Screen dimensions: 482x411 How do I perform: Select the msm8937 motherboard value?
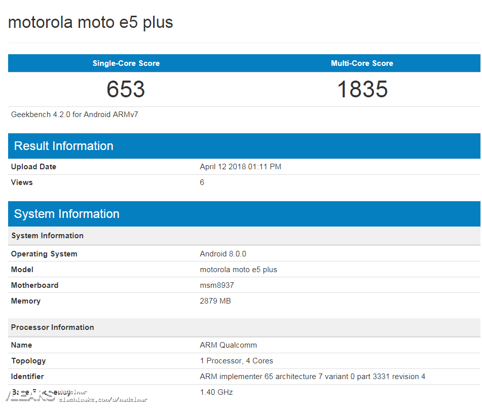tap(217, 285)
